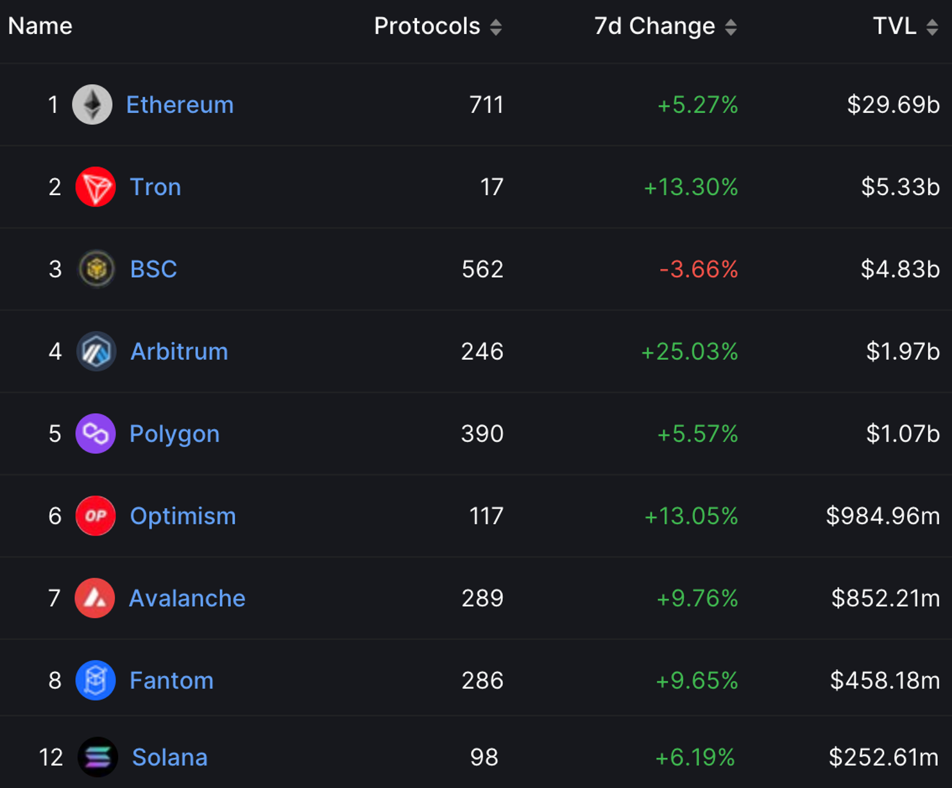Click the Protocols column header label
Viewport: 952px width, 788px height.
[427, 26]
